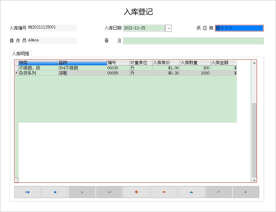276x212 pixels.
Task: Select cell 杂货系列
Action: 38,73
